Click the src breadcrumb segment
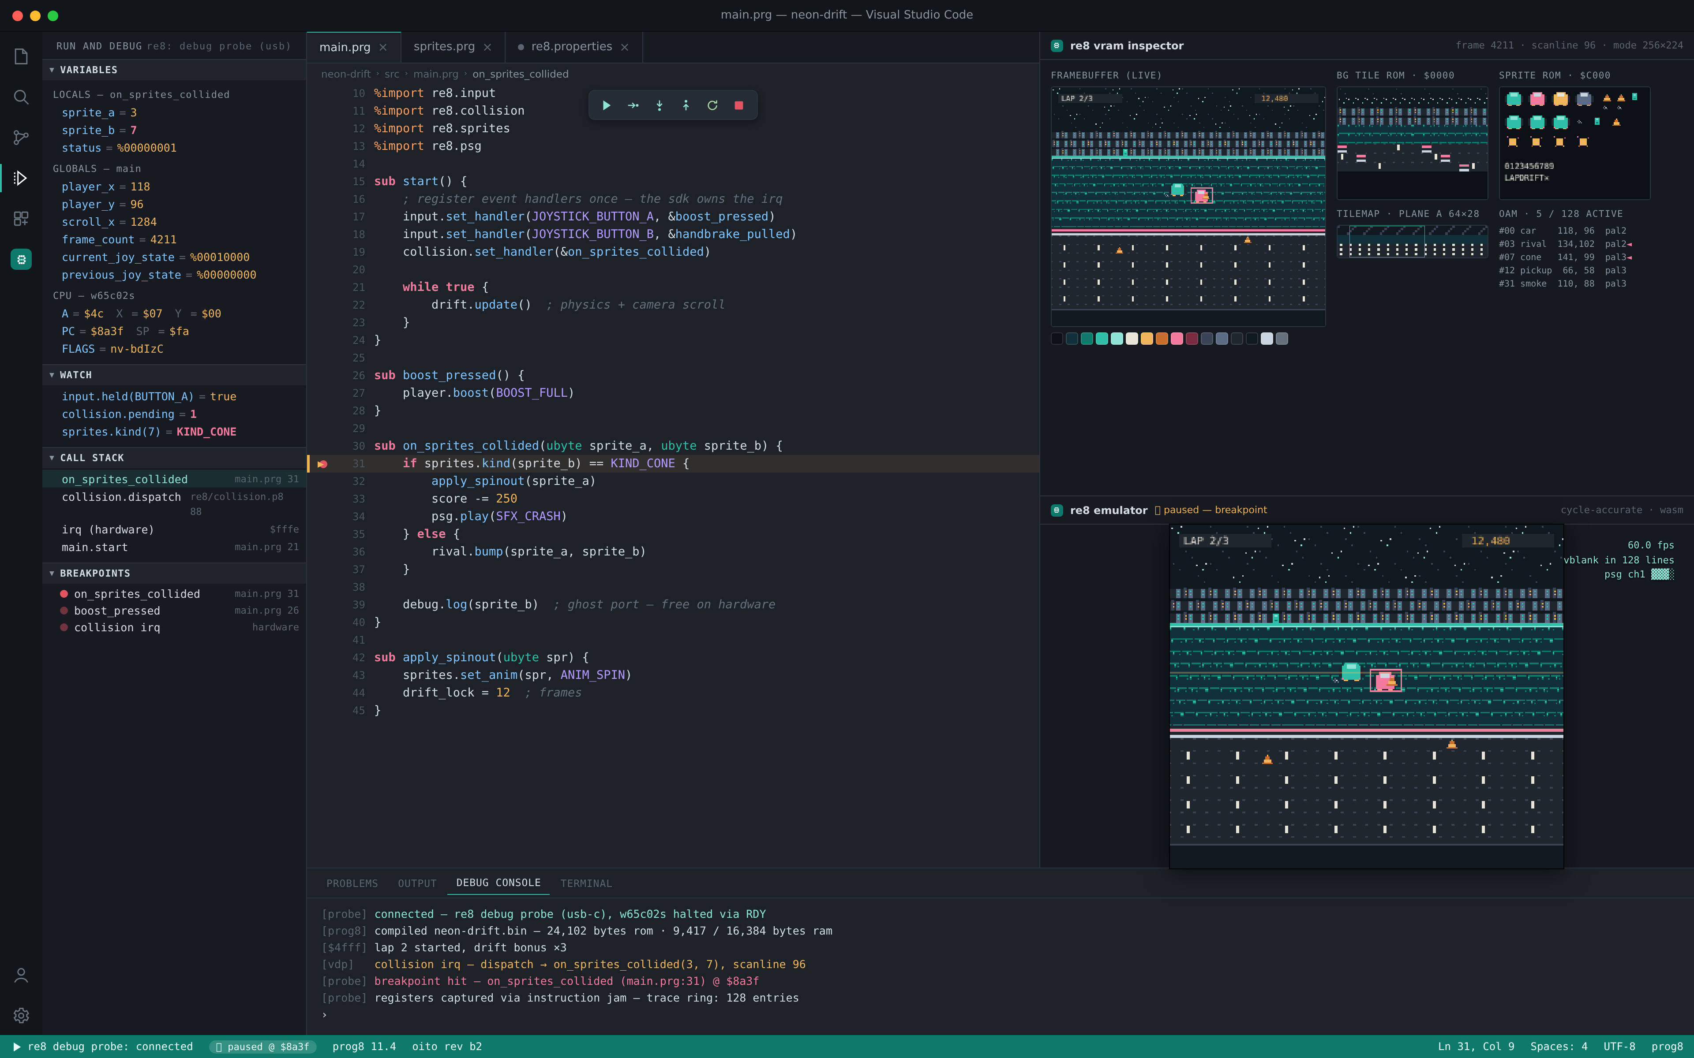This screenshot has width=1694, height=1058. [391, 74]
